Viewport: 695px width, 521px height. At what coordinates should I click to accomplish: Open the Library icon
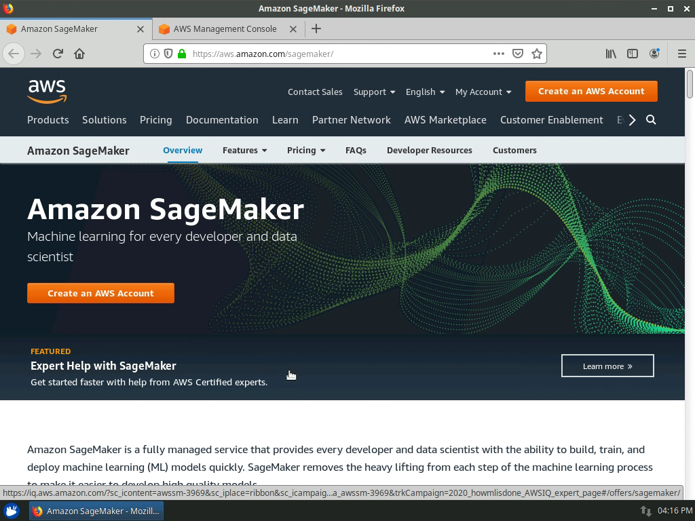[611, 54]
